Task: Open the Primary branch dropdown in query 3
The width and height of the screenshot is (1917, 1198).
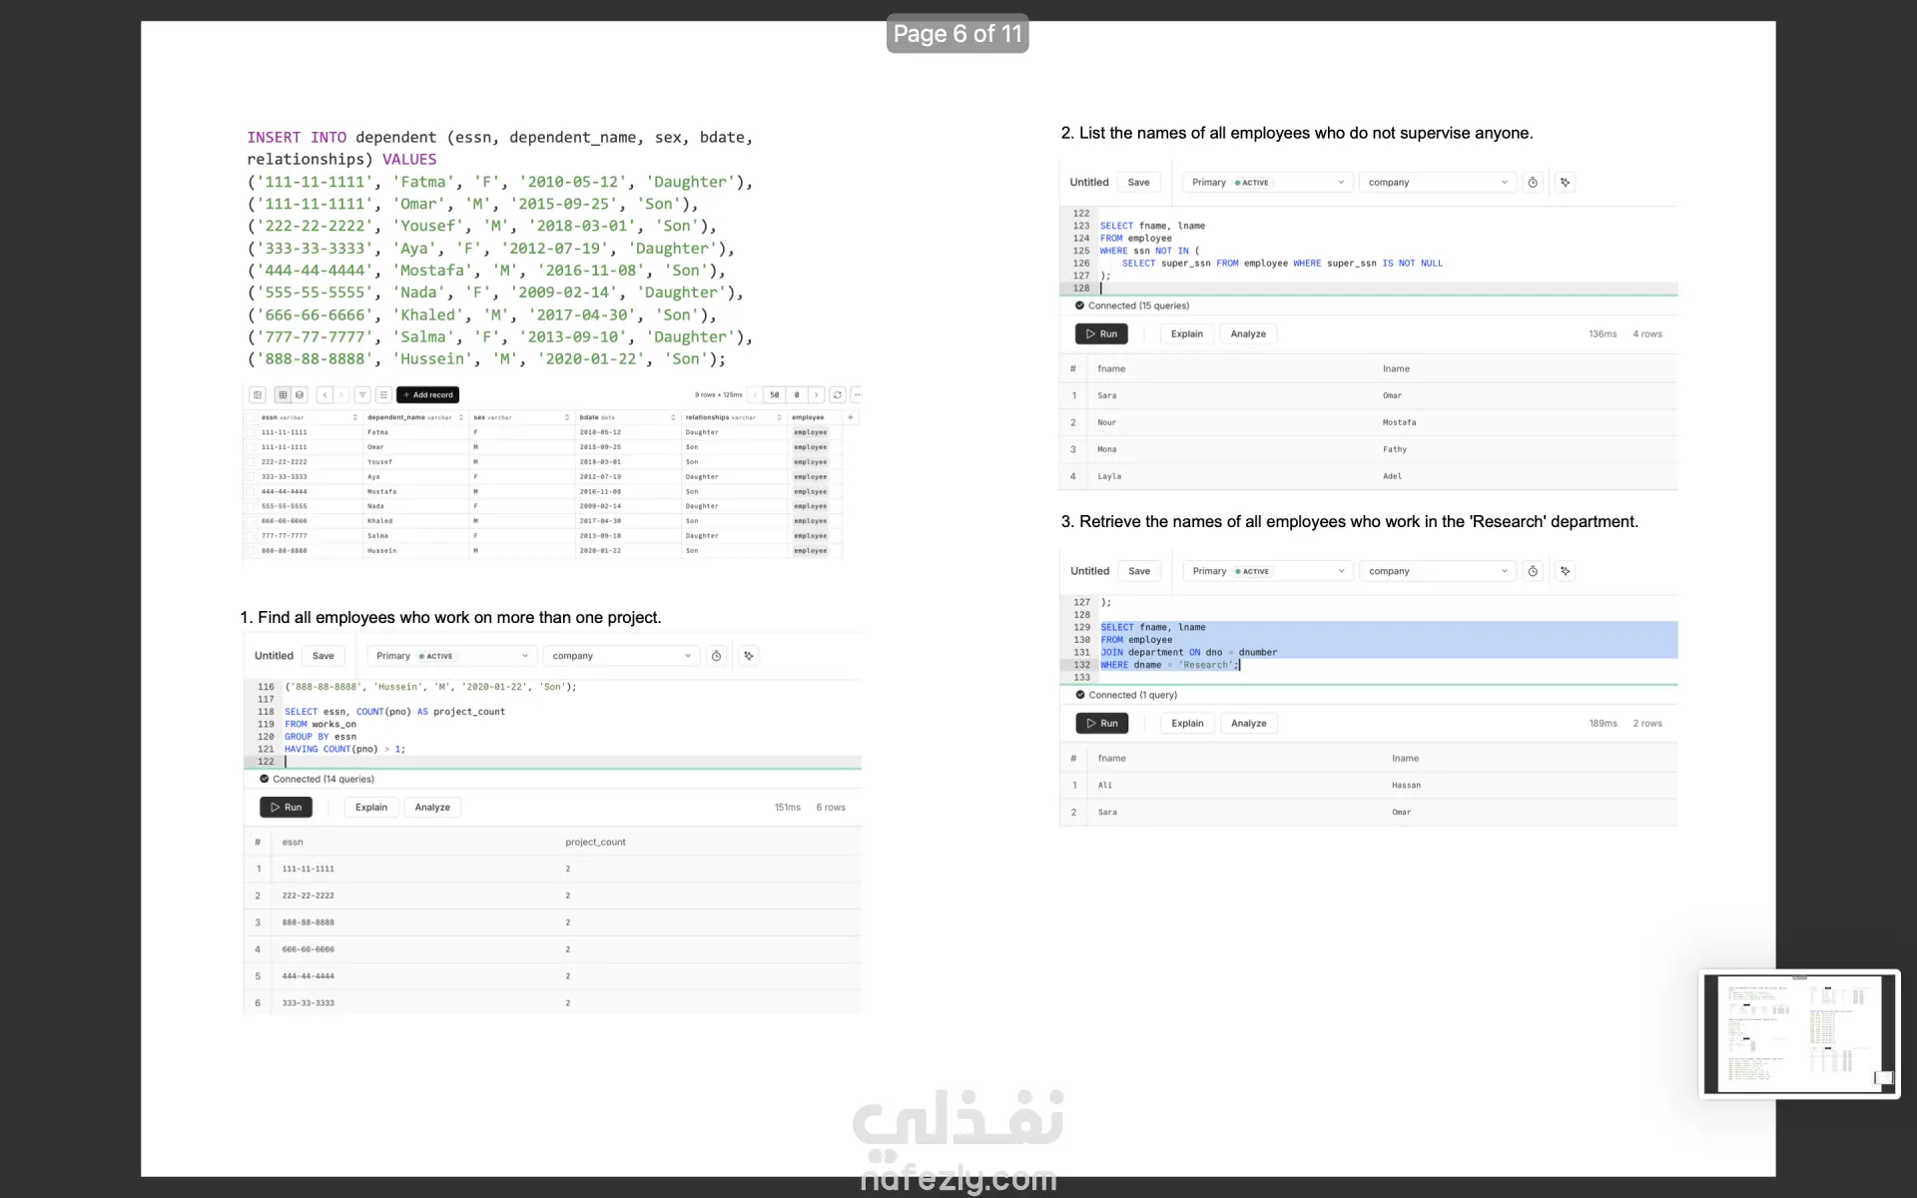Action: pyautogui.click(x=1267, y=571)
